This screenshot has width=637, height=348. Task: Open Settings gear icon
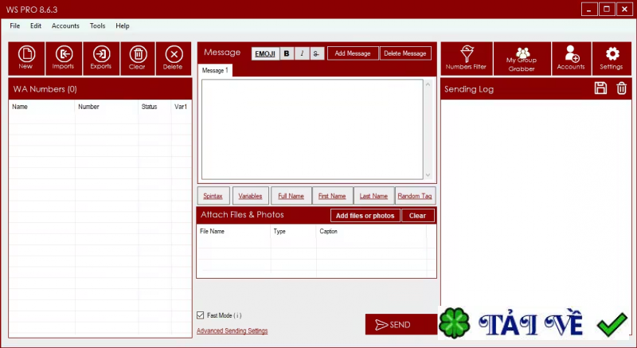[x=612, y=58]
